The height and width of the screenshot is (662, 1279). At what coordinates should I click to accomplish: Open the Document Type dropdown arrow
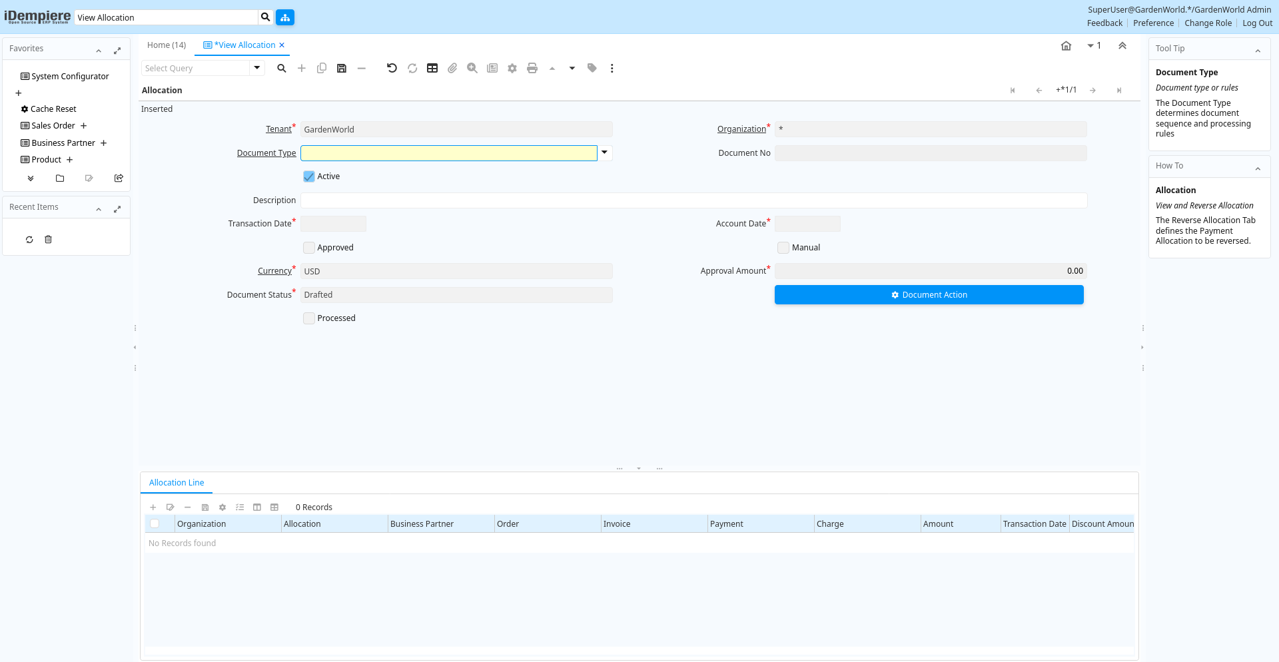point(604,153)
